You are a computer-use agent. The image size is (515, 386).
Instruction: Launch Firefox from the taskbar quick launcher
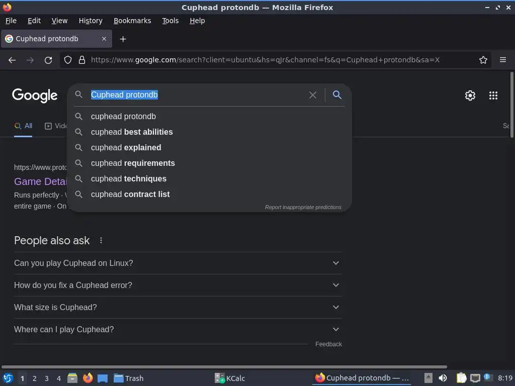point(88,378)
